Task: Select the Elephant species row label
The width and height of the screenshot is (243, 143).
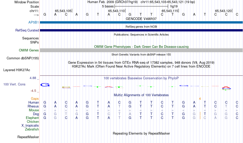Action: [x=32, y=118]
